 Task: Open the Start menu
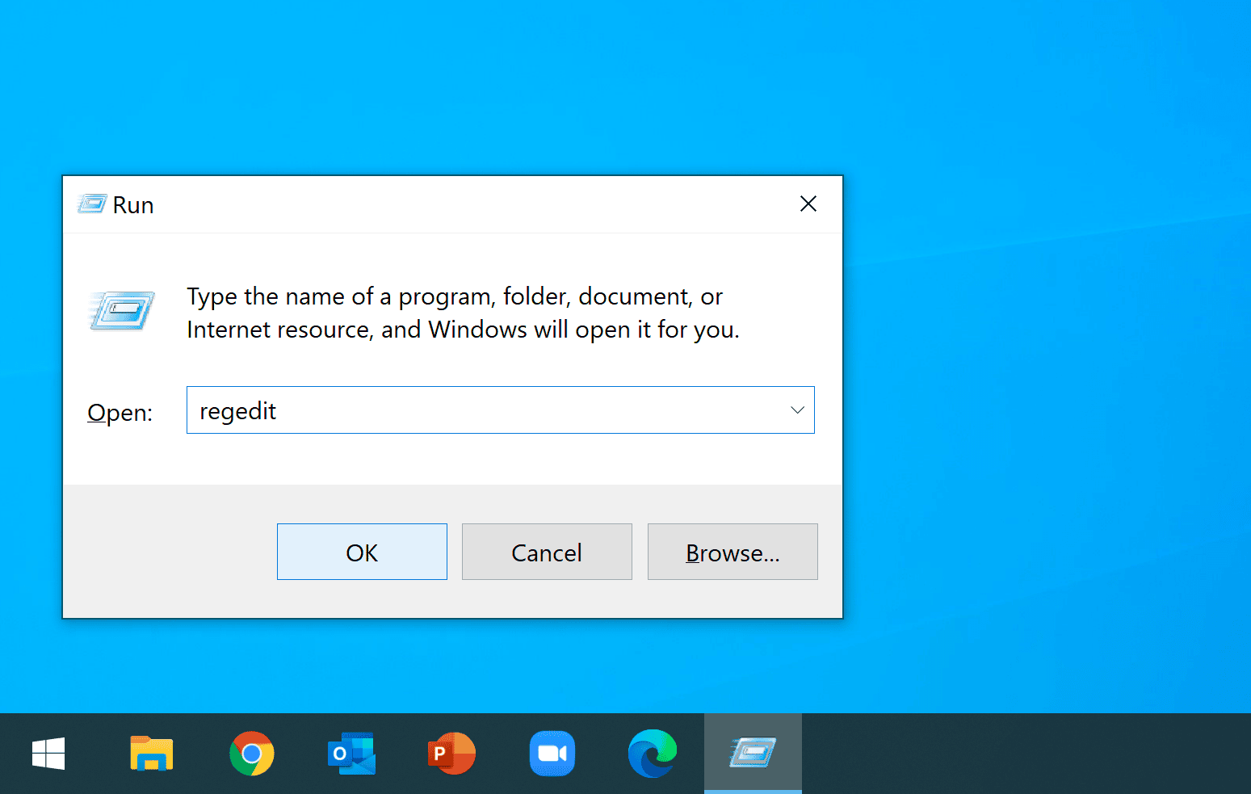(x=48, y=753)
